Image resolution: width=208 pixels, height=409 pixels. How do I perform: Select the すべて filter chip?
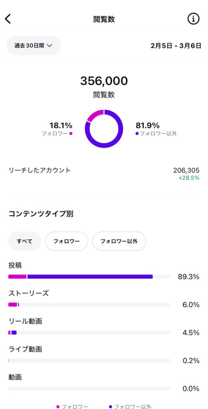(24, 241)
